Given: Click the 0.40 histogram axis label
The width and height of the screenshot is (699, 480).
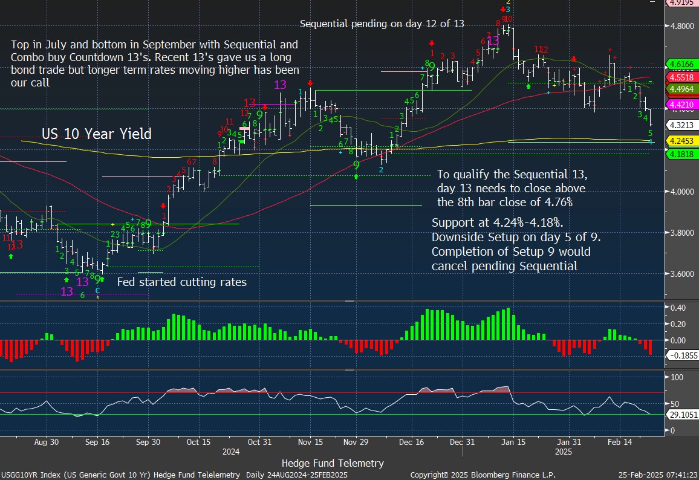Looking at the screenshot, I should 678,308.
